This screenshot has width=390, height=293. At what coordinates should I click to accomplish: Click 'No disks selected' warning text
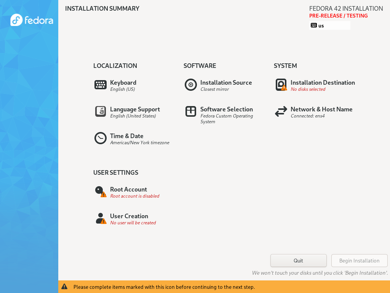point(308,89)
